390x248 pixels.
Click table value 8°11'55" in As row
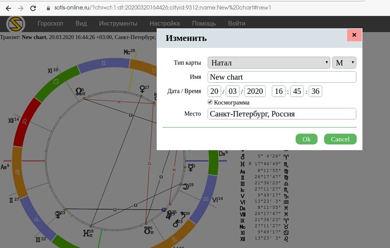tap(269, 171)
